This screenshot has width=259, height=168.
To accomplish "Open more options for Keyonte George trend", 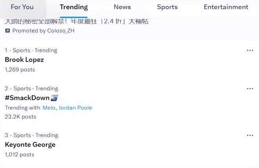I will pyautogui.click(x=250, y=135).
